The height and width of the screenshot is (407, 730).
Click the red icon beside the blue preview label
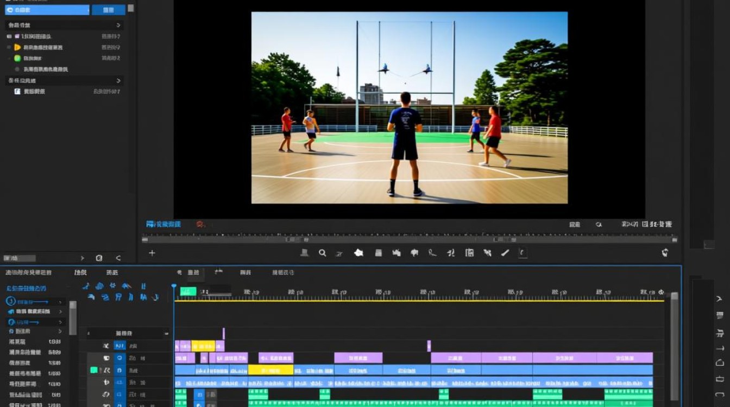(200, 224)
